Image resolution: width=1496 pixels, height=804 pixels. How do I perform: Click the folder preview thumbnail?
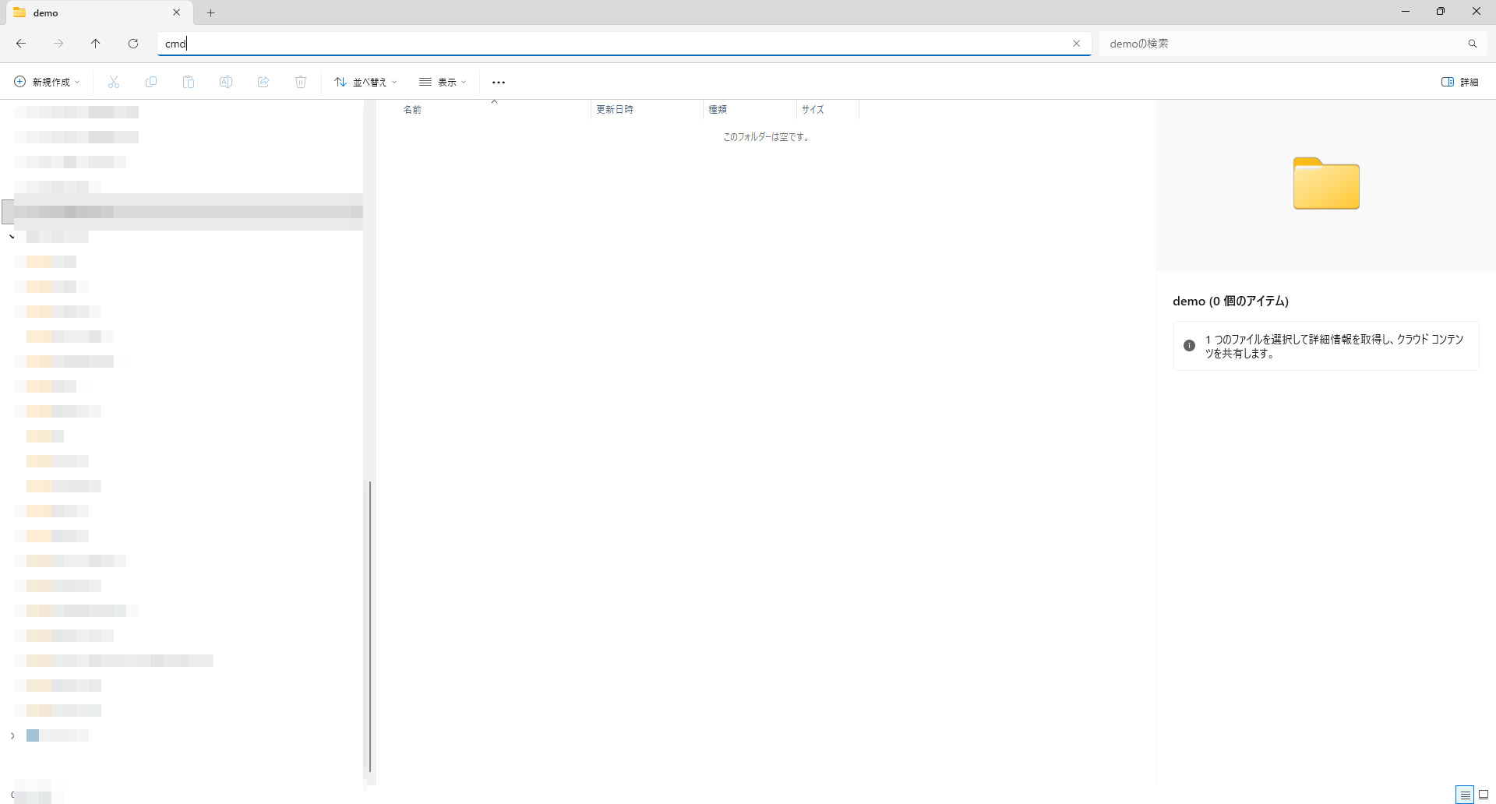point(1326,184)
